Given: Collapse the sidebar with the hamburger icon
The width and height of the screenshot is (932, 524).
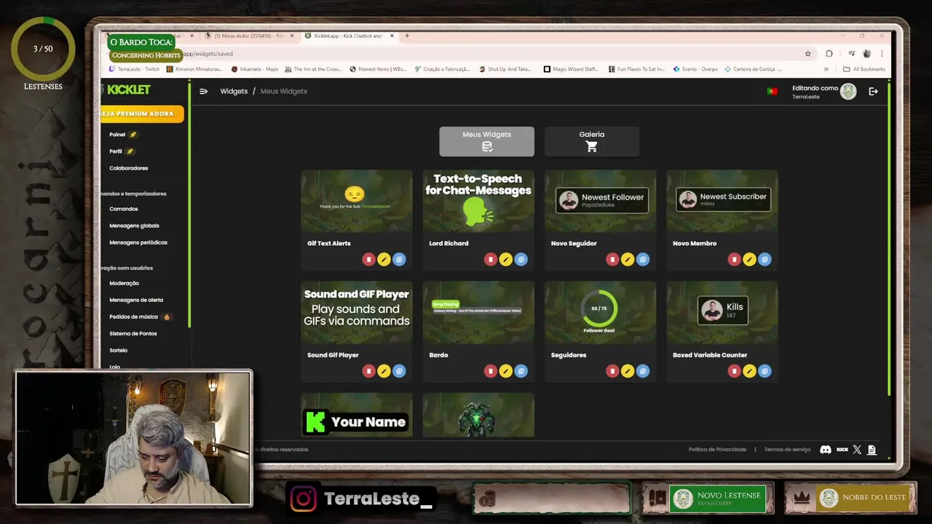Looking at the screenshot, I should (x=203, y=91).
